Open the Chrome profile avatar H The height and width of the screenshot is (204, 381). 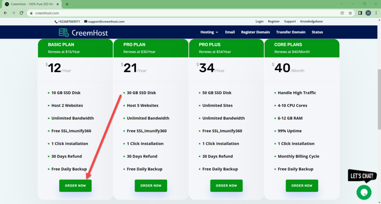pos(368,13)
